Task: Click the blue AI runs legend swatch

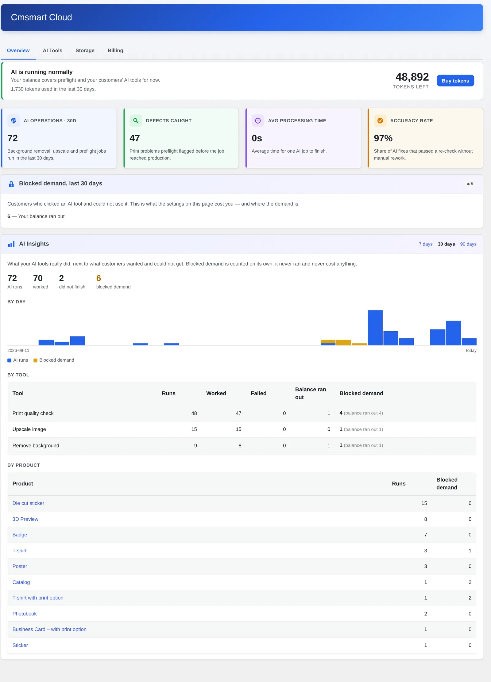Action: click(x=9, y=360)
